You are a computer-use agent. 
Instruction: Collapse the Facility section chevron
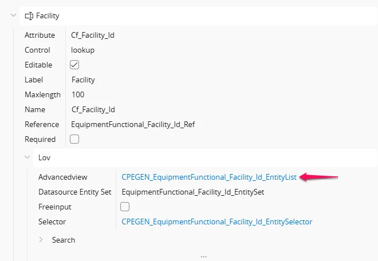[14, 15]
